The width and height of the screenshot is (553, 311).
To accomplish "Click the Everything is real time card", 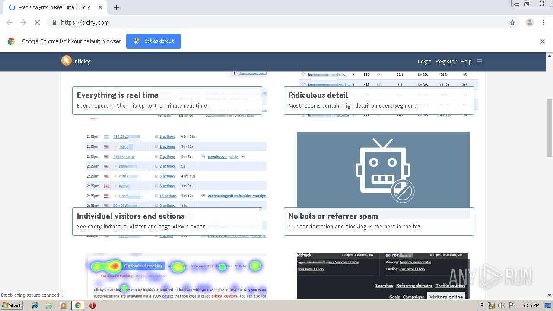I will pos(167,101).
